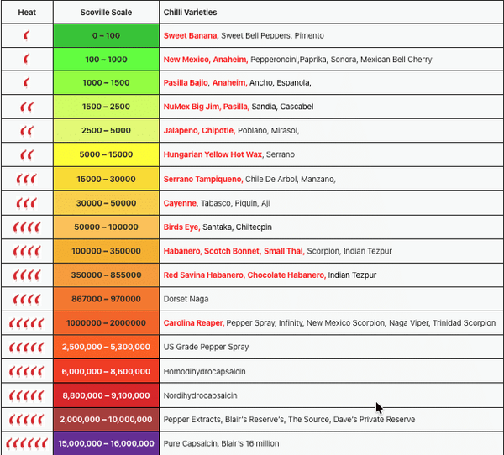Click the Chilli Varieties column header
The height and width of the screenshot is (455, 504).
point(191,13)
